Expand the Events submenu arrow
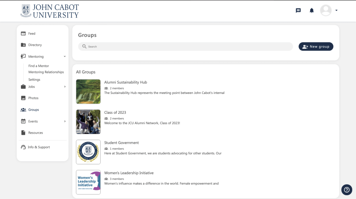The width and height of the screenshot is (356, 199). pos(65,121)
